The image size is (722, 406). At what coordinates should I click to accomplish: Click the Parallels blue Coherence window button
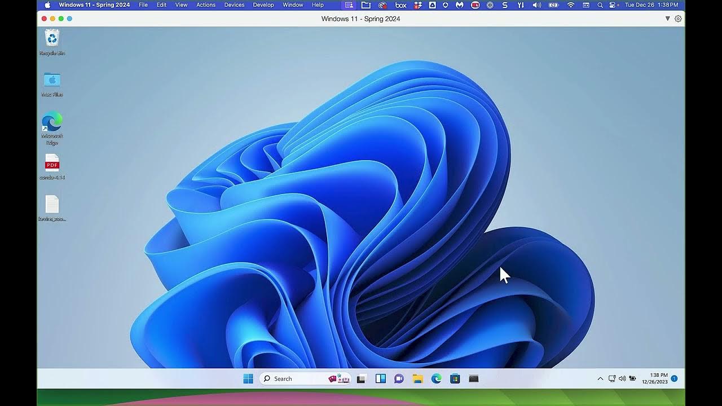point(69,19)
